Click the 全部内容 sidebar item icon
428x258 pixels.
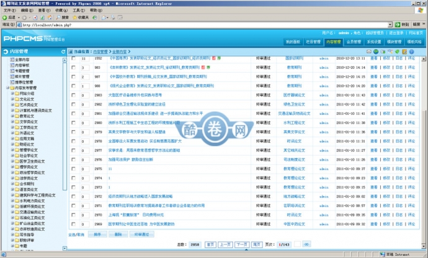(x=12, y=60)
